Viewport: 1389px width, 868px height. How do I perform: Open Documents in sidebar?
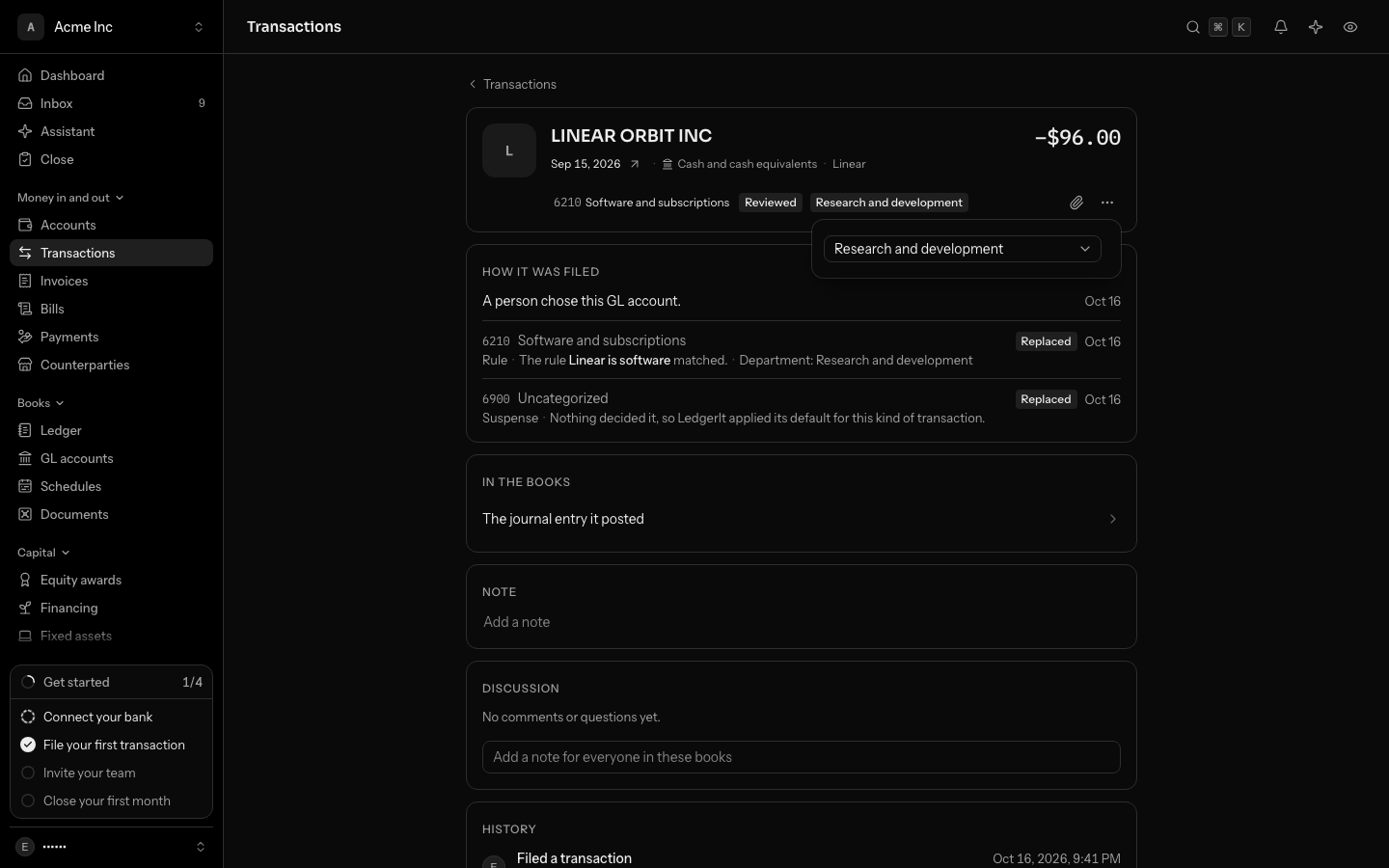(111, 514)
